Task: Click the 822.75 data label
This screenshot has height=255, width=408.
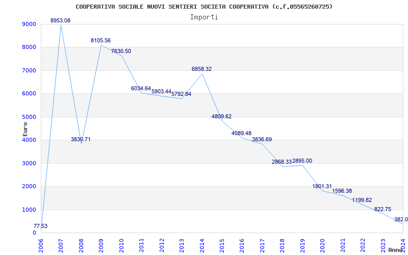Action: point(383,210)
